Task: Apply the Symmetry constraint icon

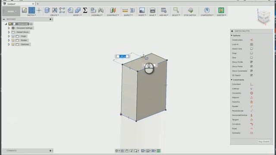Action: (x=251, y=133)
